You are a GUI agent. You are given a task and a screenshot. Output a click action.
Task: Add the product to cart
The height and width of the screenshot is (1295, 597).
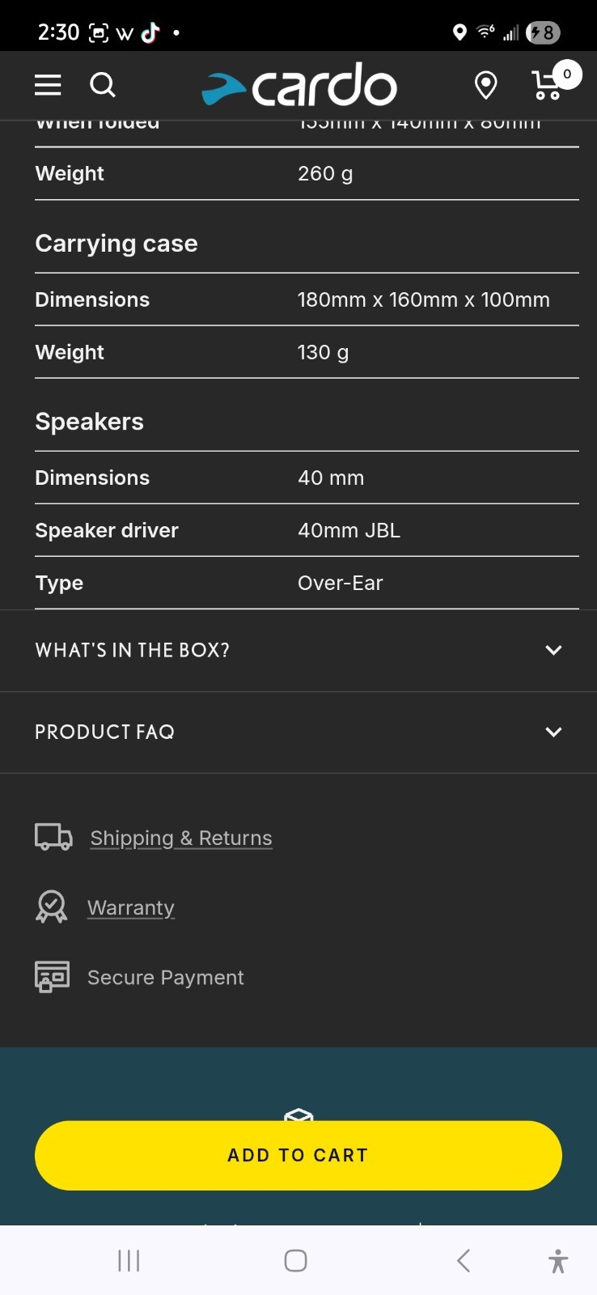tap(298, 1155)
